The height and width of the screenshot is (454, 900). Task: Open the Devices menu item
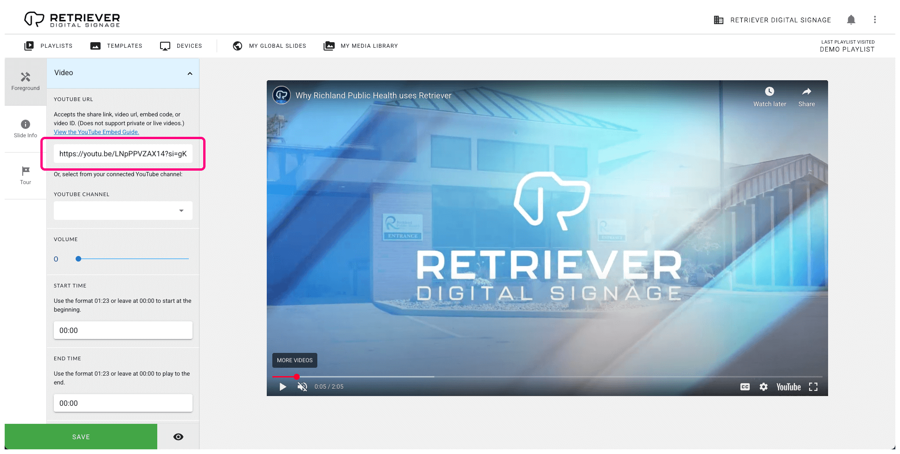[181, 46]
